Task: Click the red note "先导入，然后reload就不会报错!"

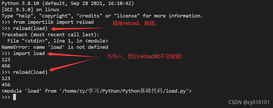Action: click(145, 56)
